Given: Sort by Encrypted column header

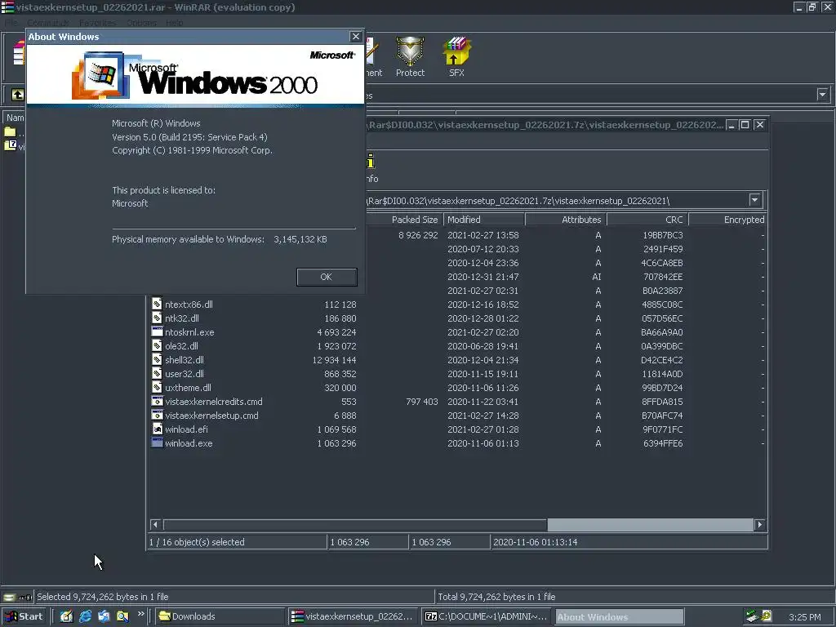Looking at the screenshot, I should pos(727,220).
